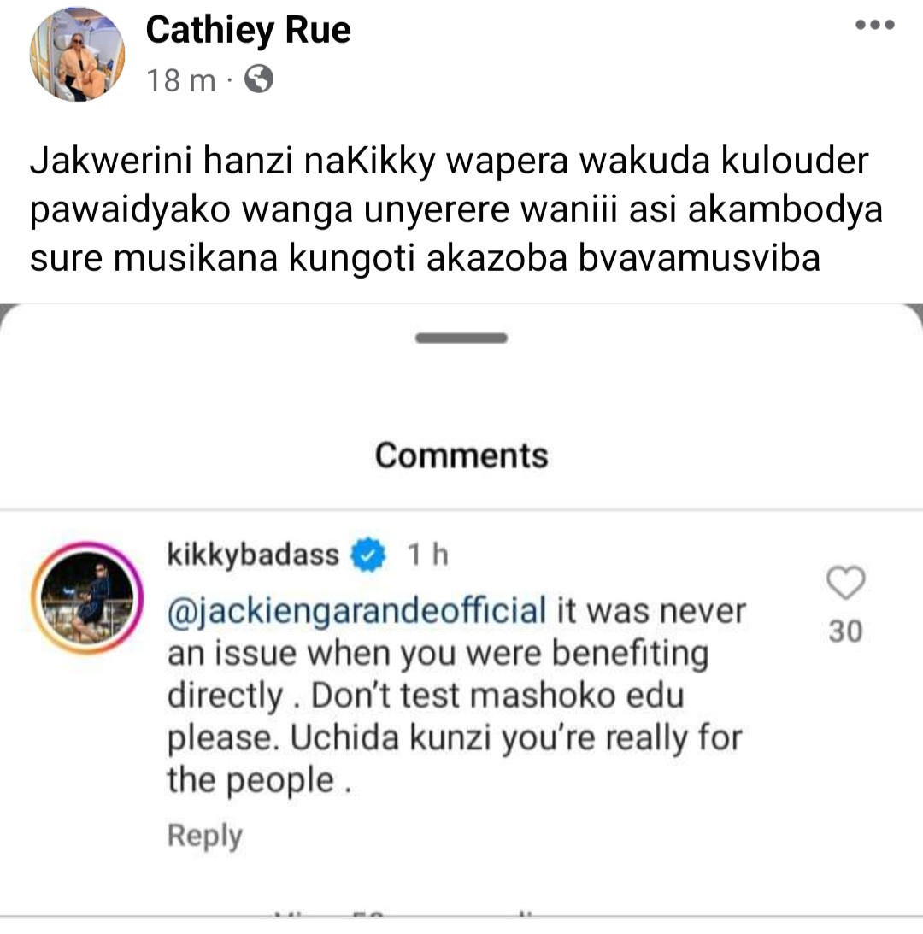Click the Jakwerini post caption text
The width and height of the screenshot is (923, 934).
[x=456, y=209]
